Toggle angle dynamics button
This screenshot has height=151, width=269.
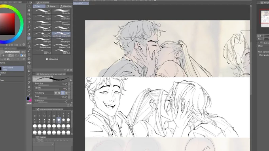69,97
